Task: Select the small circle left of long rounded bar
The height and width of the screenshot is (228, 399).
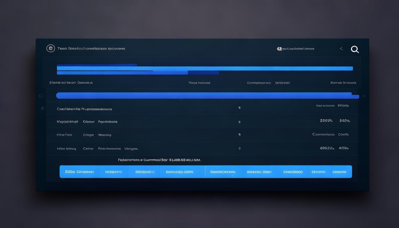Action: tap(41, 96)
